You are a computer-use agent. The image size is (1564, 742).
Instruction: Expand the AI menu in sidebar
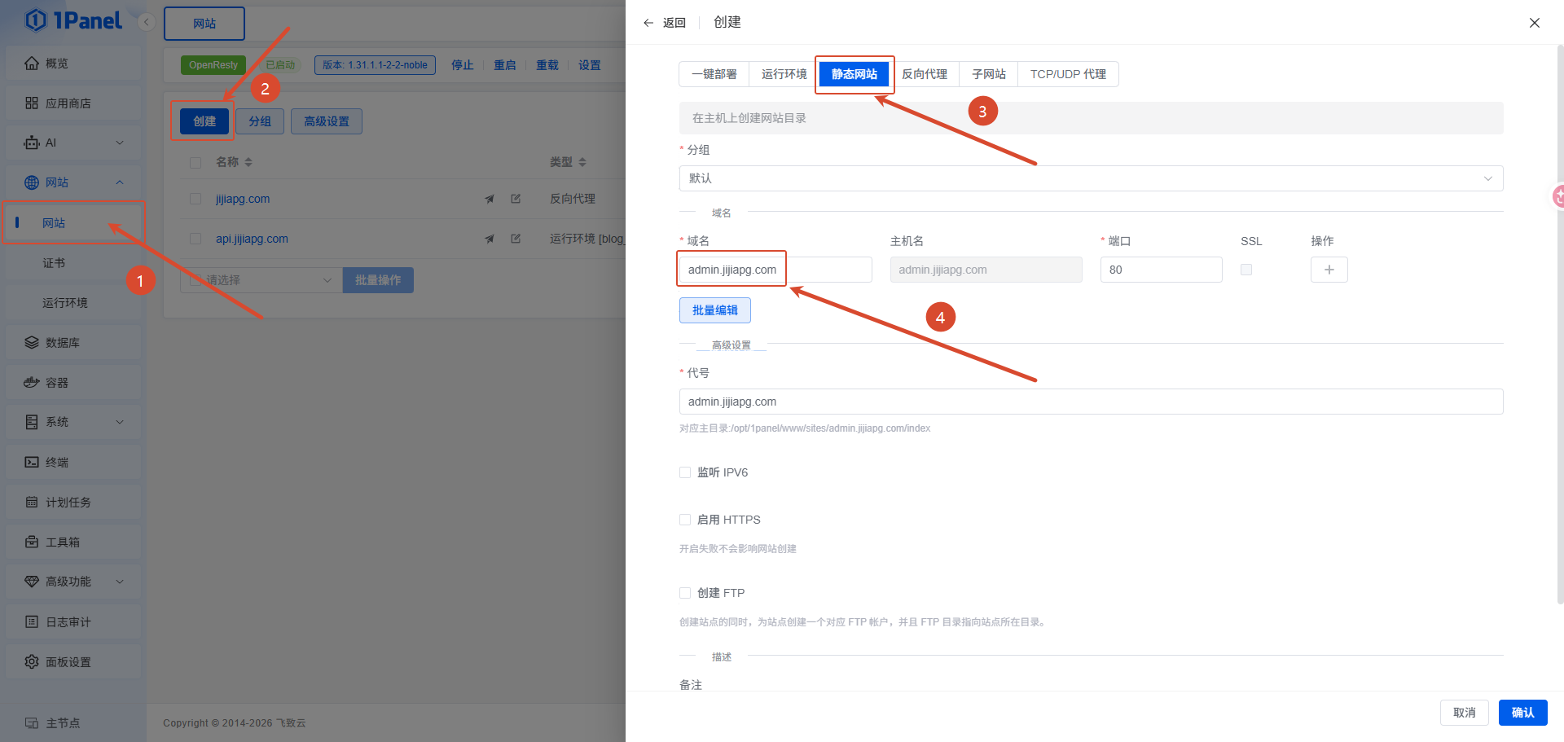coord(73,143)
